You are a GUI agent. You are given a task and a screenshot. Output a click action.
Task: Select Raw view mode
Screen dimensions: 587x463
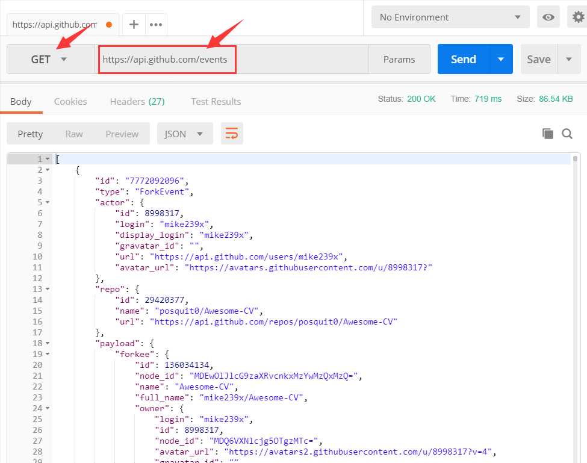(73, 134)
